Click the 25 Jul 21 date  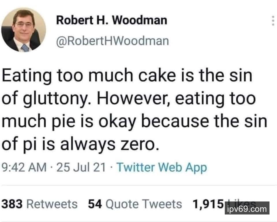point(81,167)
